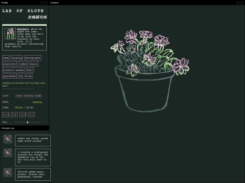Start playback with the play button
This screenshot has width=245, height=183.
14,115
